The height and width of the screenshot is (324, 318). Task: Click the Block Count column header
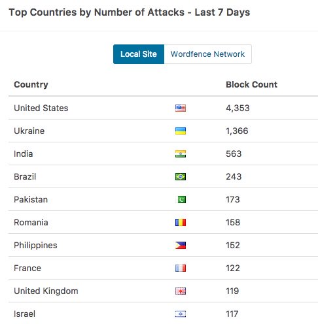(251, 84)
